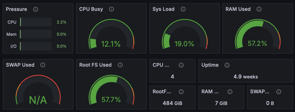Open the CPU Busy panel title menu
This screenshot has width=295, height=112.
(91, 9)
